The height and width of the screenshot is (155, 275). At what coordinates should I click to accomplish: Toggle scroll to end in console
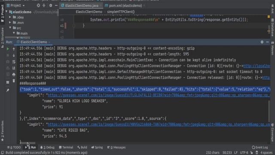tap(14, 68)
